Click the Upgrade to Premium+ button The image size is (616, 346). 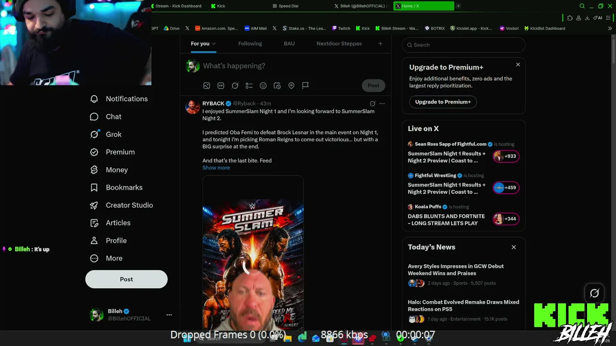[443, 102]
